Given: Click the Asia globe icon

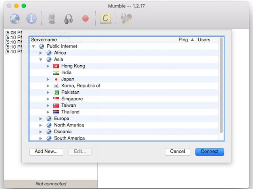Looking at the screenshot, I should [49, 59].
